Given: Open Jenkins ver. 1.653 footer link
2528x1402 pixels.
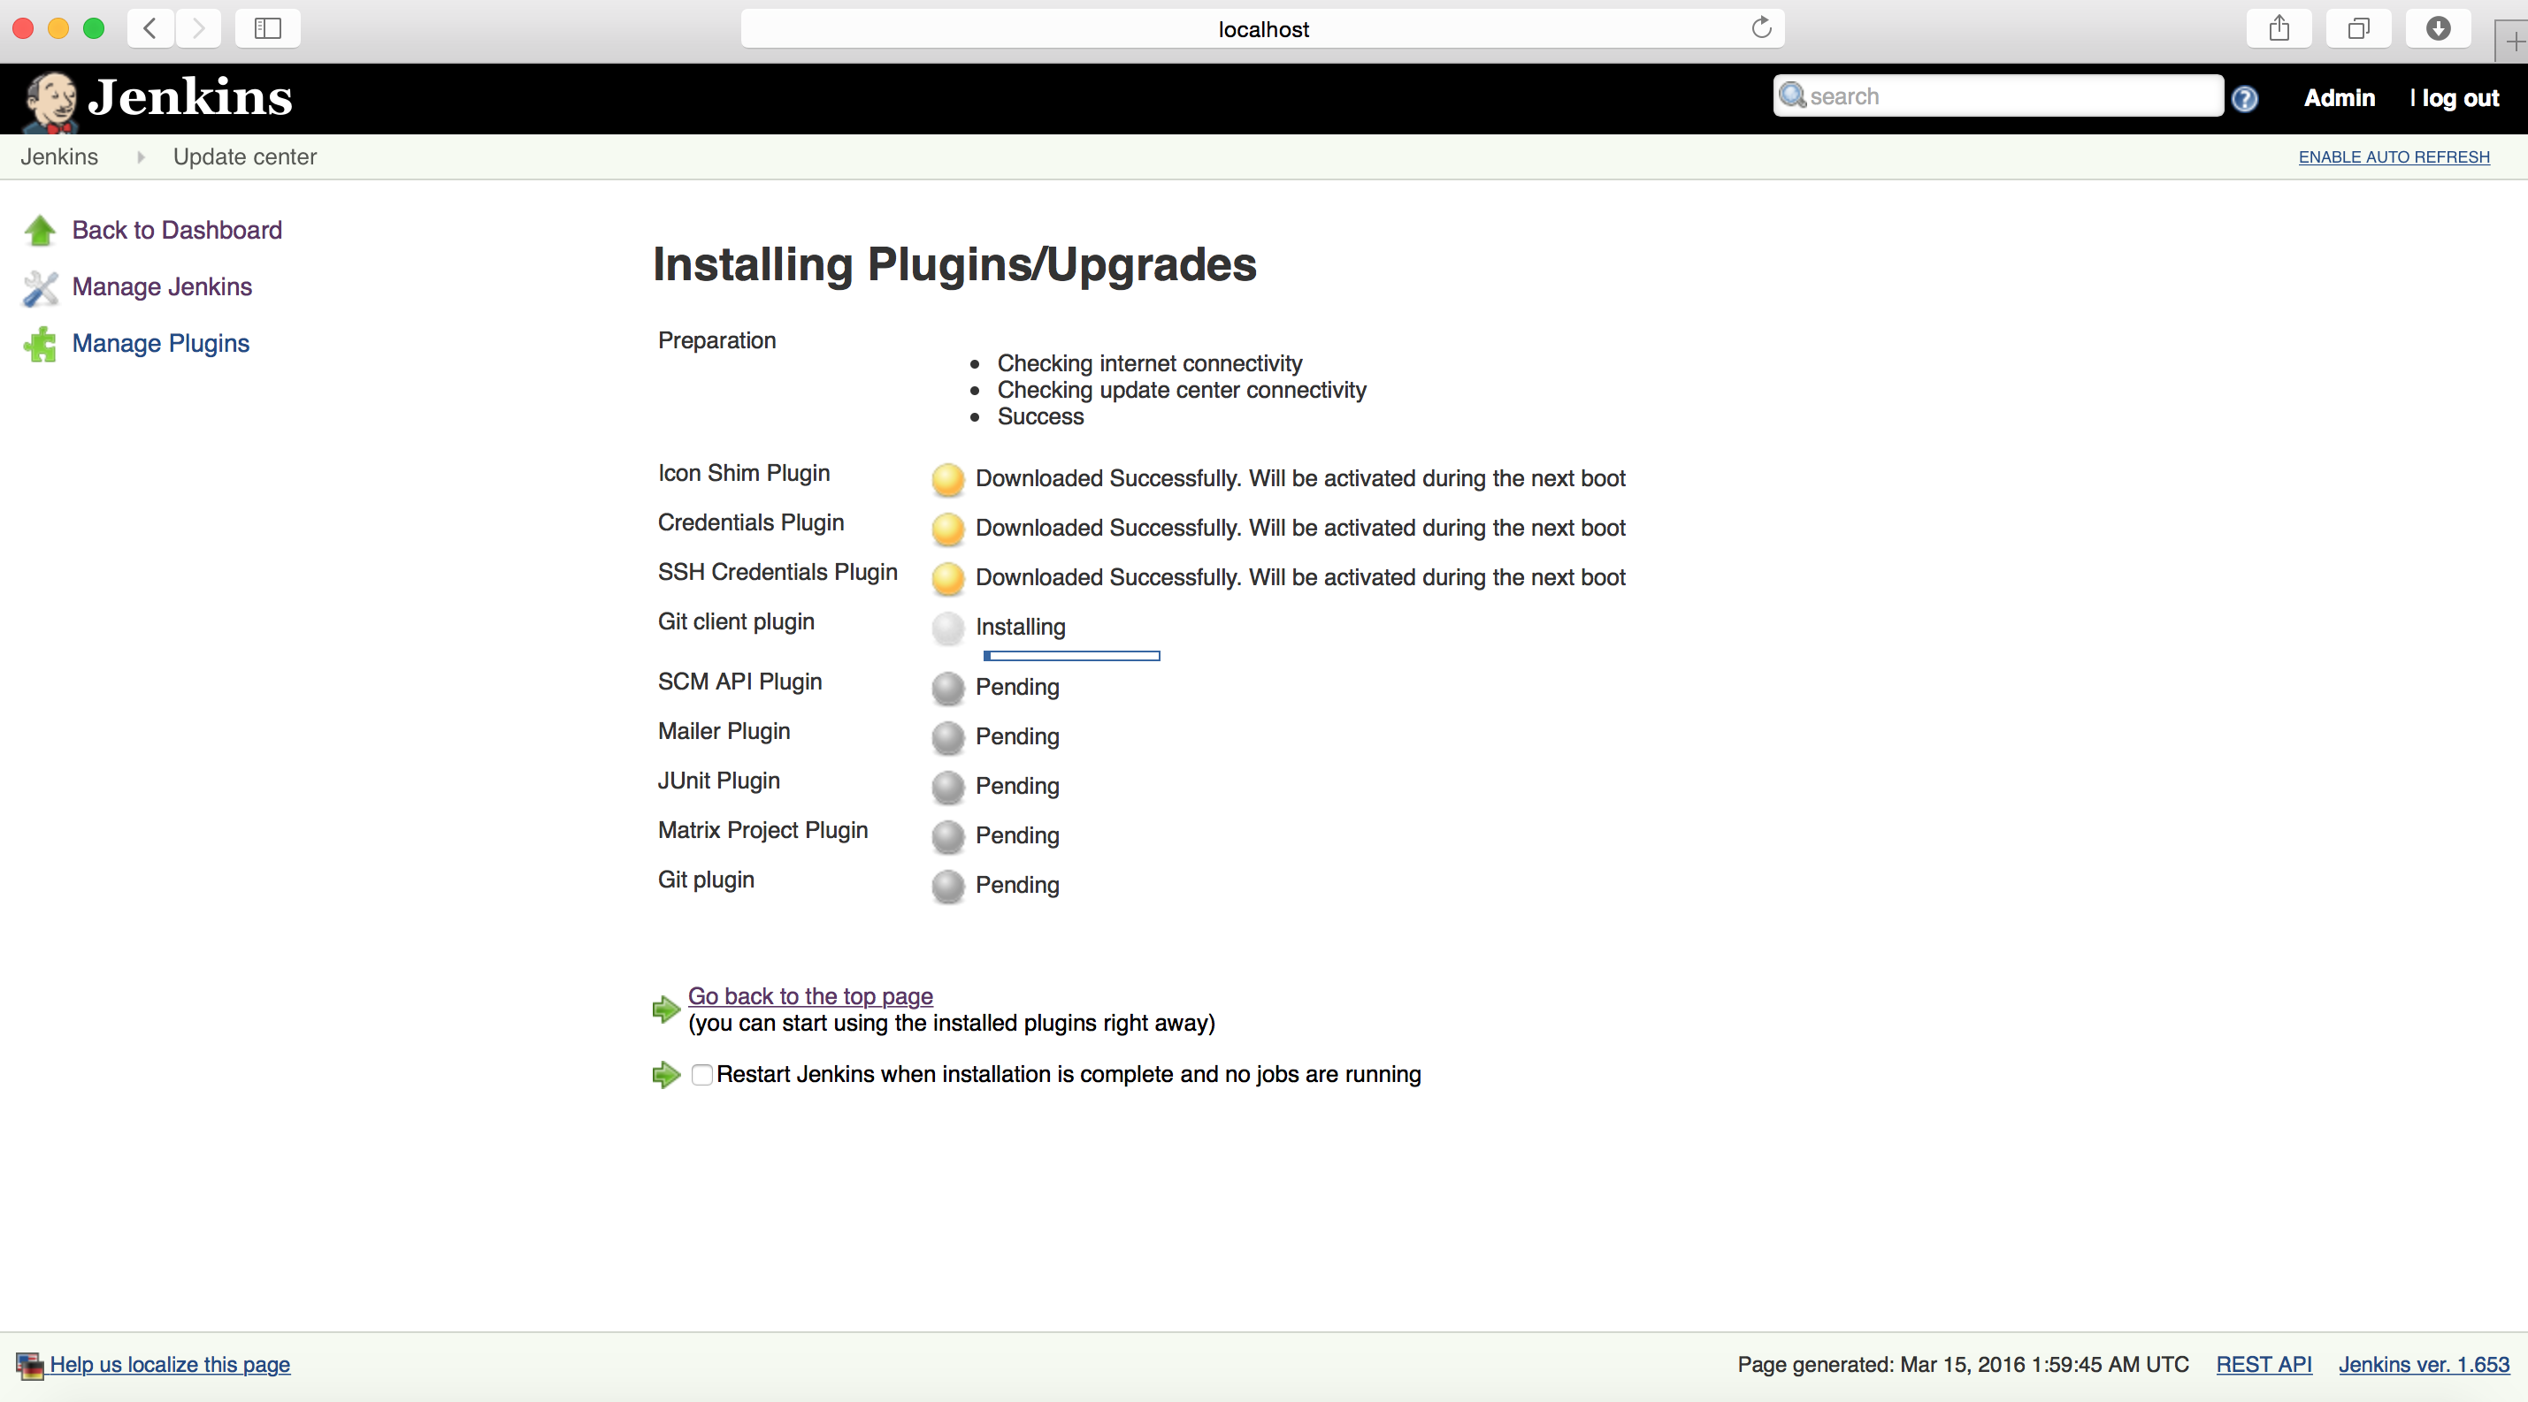Looking at the screenshot, I should [2424, 1365].
